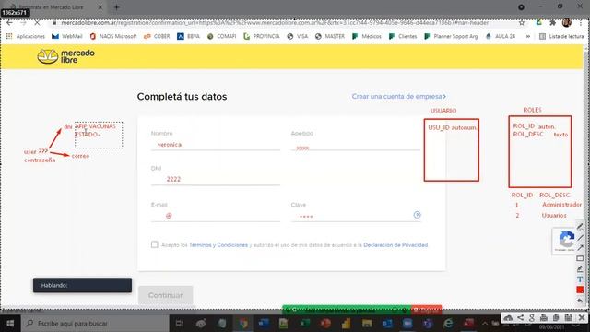Share capture using the share icon
Image resolution: width=590 pixels, height=332 pixels.
point(520,318)
